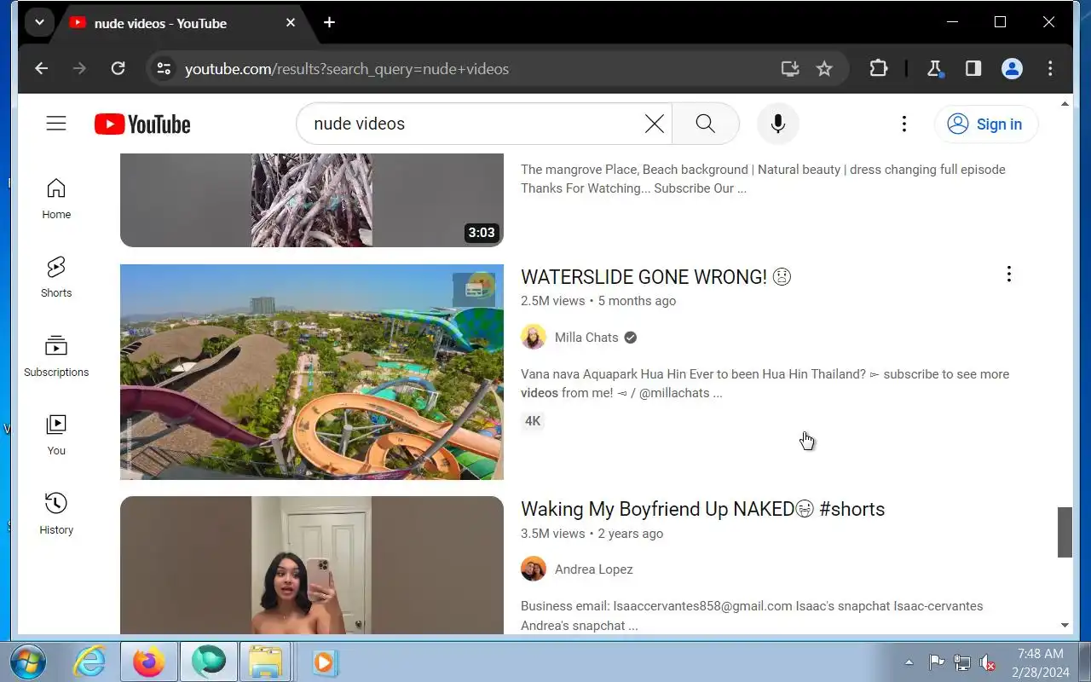Open You in the sidebar
Image resolution: width=1091 pixels, height=682 pixels.
56,435
